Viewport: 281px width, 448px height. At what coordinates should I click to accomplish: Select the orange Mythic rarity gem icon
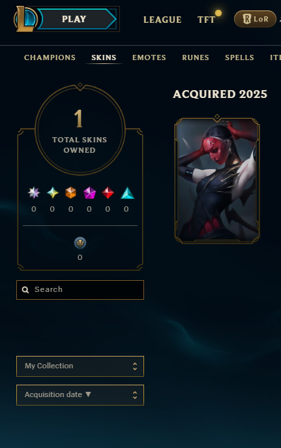pos(71,193)
